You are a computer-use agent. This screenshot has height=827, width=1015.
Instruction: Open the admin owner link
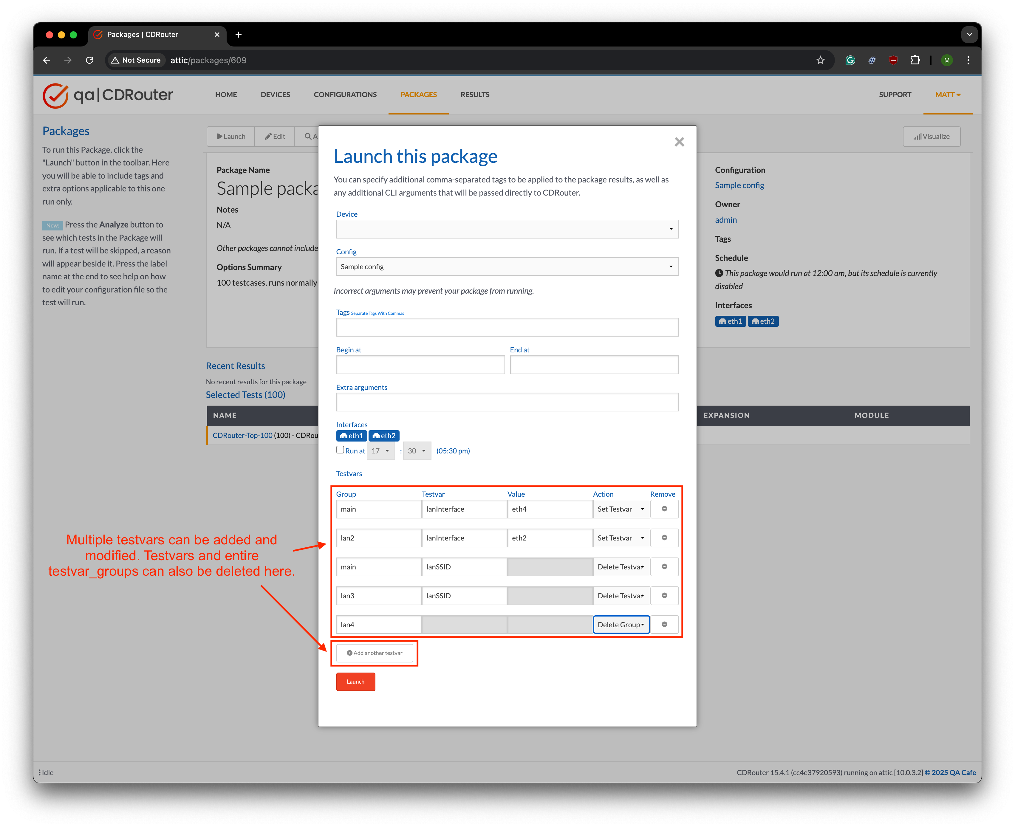click(x=726, y=220)
